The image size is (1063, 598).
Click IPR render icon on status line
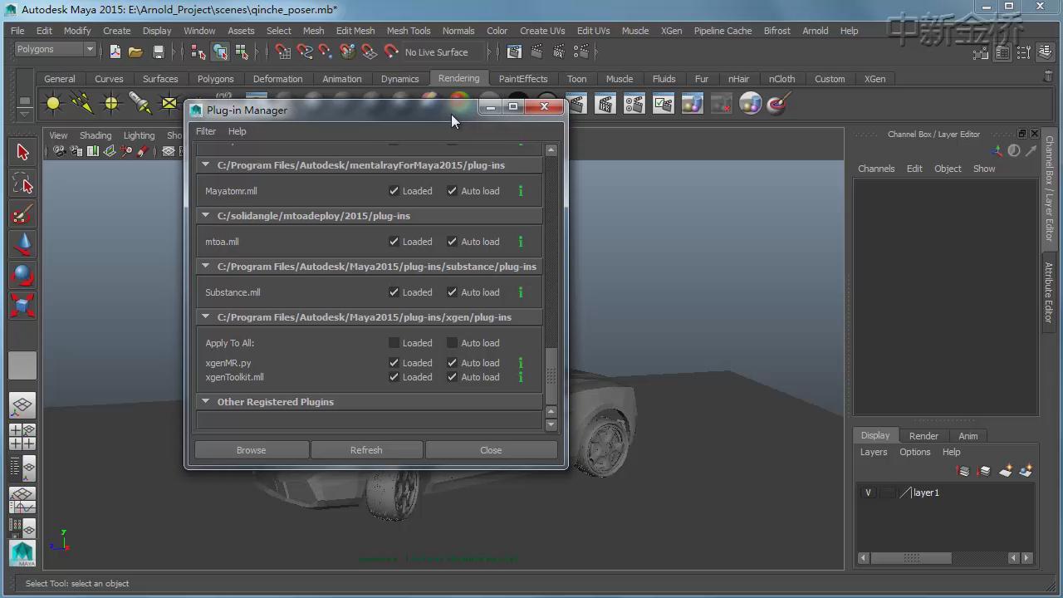tap(558, 51)
